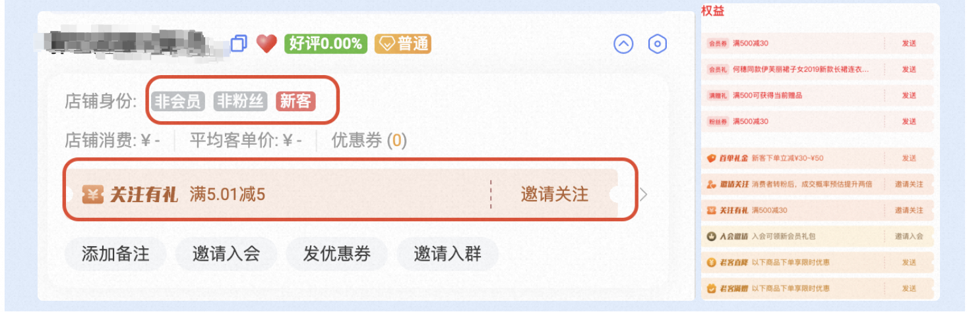Send the 会员券 满500减30 coupon
Image resolution: width=967 pixels, height=312 pixels.
[x=909, y=43]
